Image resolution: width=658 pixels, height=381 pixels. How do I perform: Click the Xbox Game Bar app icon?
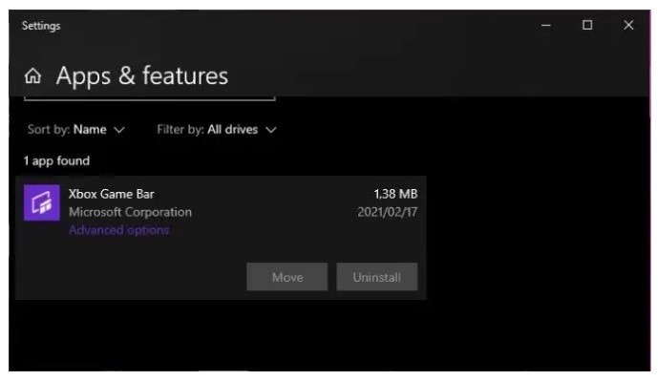coord(42,202)
